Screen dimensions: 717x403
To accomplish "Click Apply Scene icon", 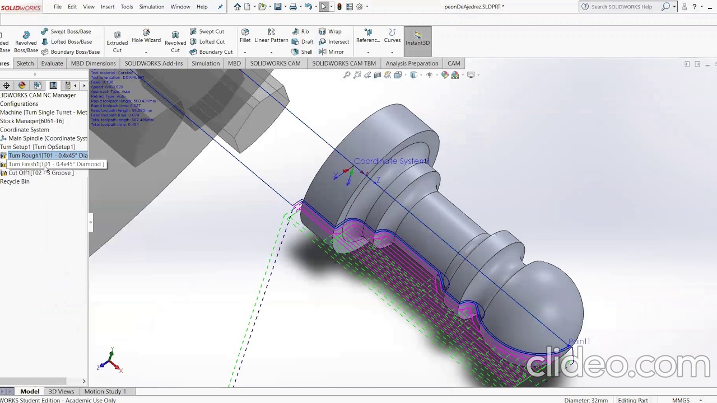I will click(x=455, y=75).
